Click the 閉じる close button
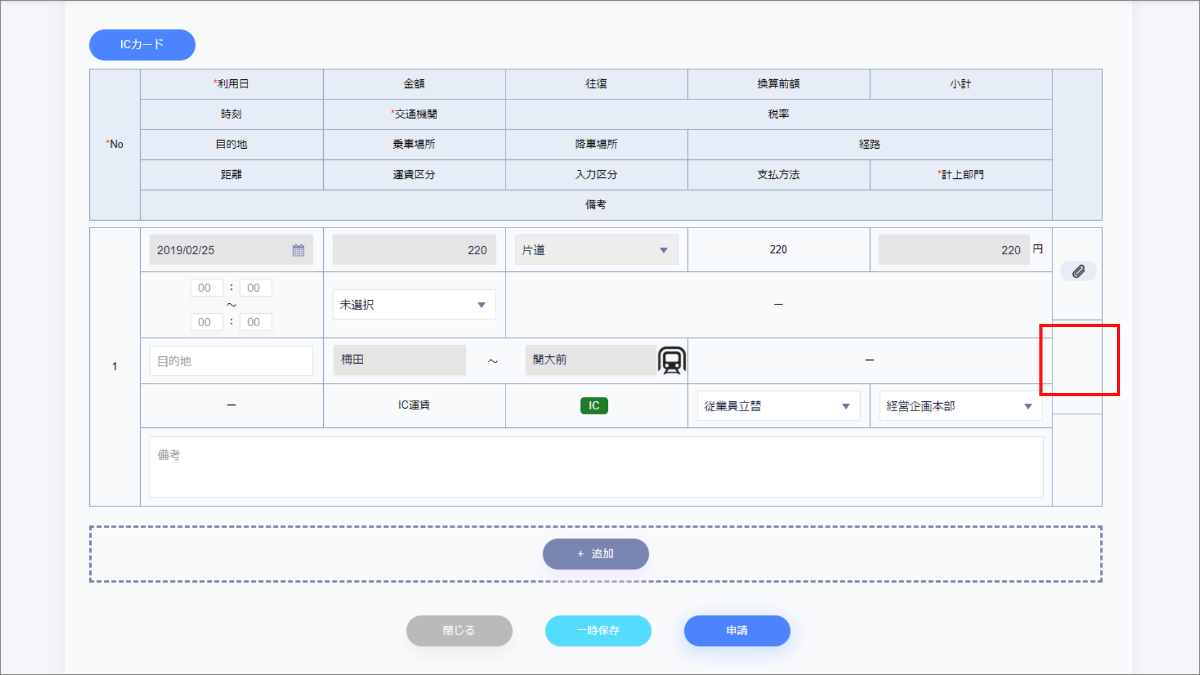Screen dimensions: 1200x675 (459, 631)
